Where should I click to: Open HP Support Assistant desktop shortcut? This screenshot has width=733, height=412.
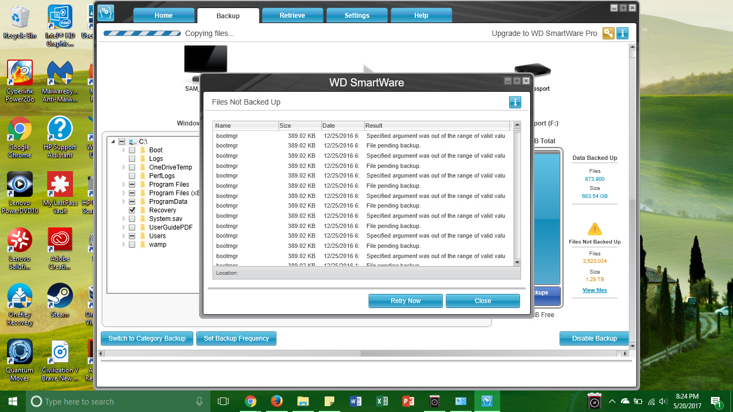coord(60,137)
